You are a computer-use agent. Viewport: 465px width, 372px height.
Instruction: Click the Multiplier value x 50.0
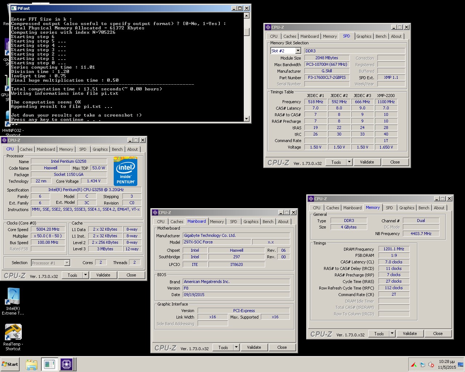[48, 236]
